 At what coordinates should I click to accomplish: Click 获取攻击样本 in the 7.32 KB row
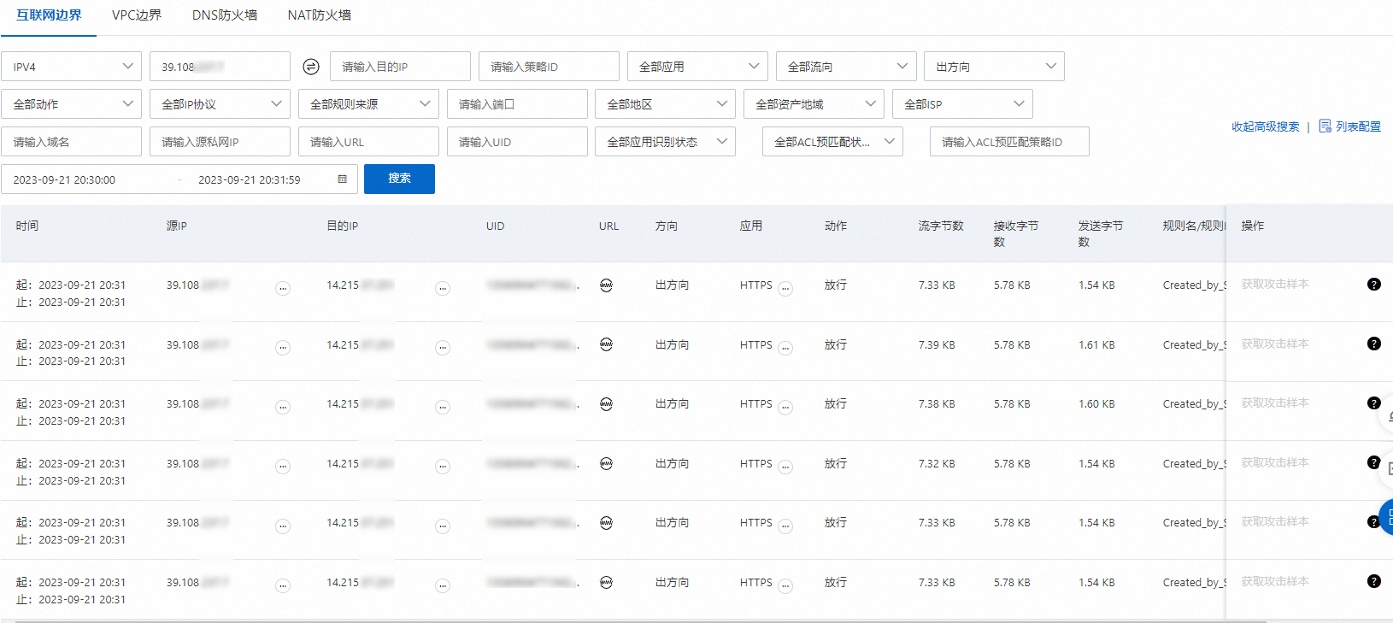point(1275,462)
